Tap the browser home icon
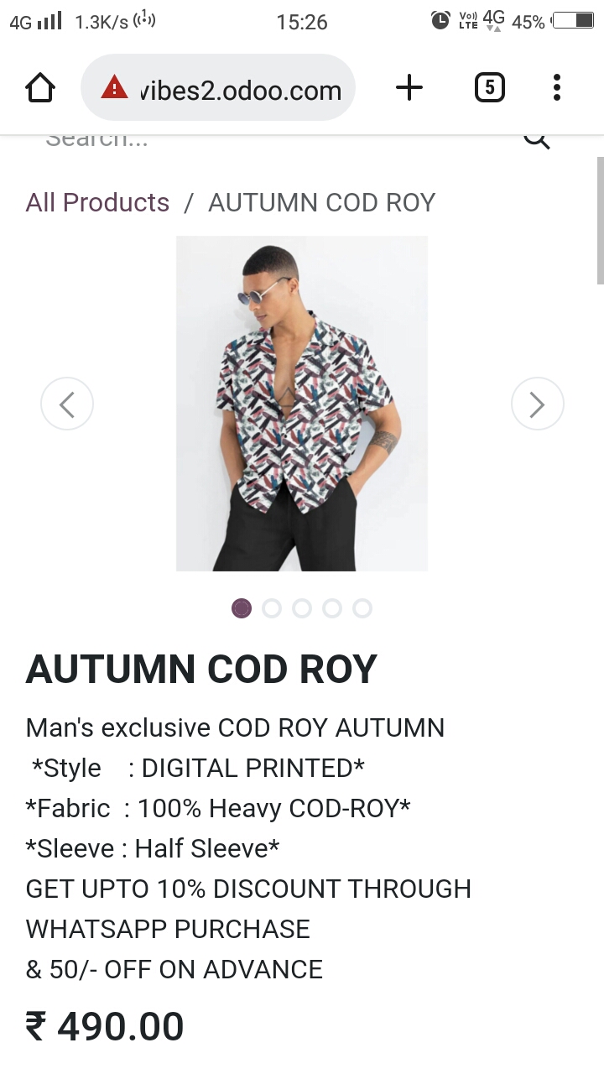 [x=40, y=87]
